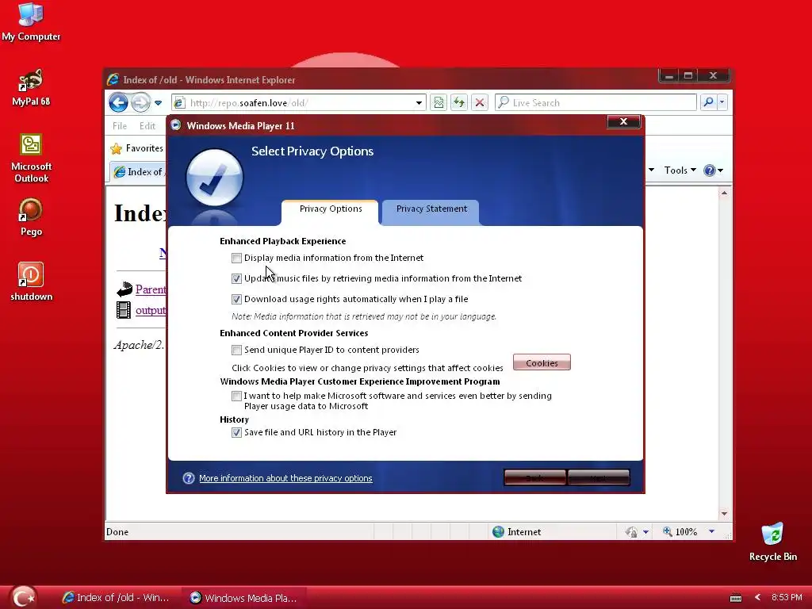Screen dimensions: 812x609
Task: Open the dropdown arrow left of Tools
Action: (x=652, y=170)
